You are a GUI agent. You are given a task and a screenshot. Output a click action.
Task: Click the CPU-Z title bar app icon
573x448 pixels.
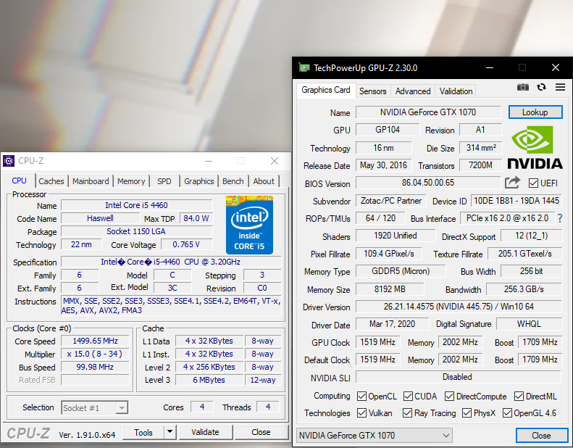coord(9,160)
